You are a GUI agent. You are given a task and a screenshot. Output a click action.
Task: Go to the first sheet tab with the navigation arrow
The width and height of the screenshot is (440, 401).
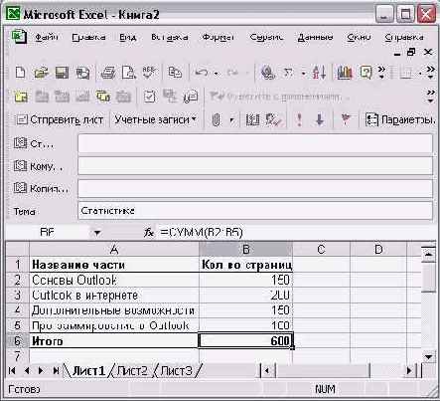12,370
